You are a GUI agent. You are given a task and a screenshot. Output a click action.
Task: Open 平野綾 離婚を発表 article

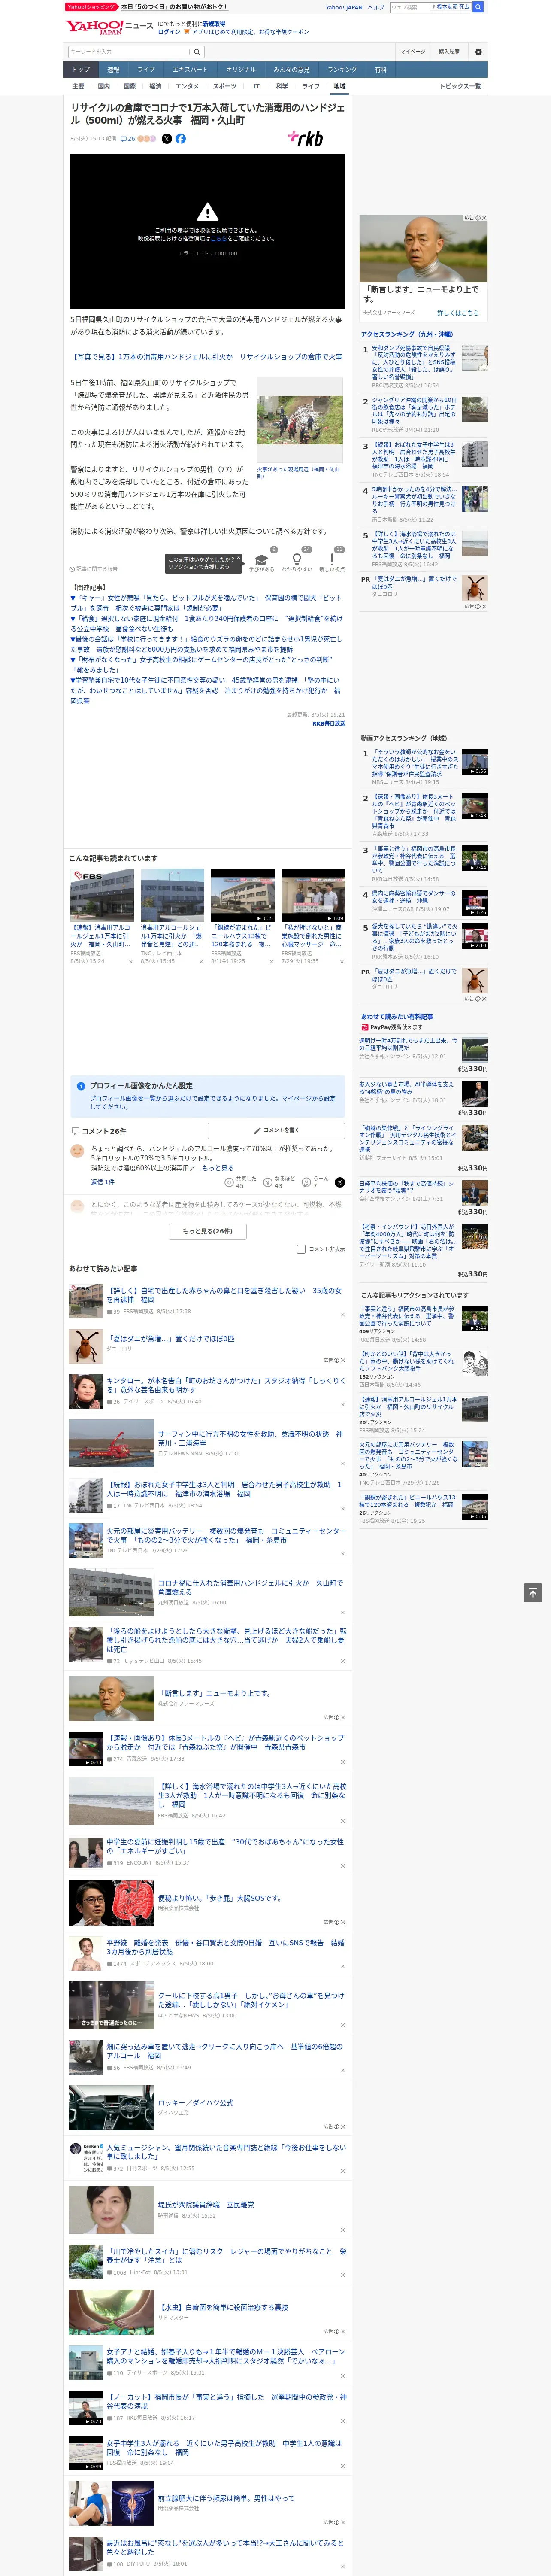click(x=225, y=1947)
